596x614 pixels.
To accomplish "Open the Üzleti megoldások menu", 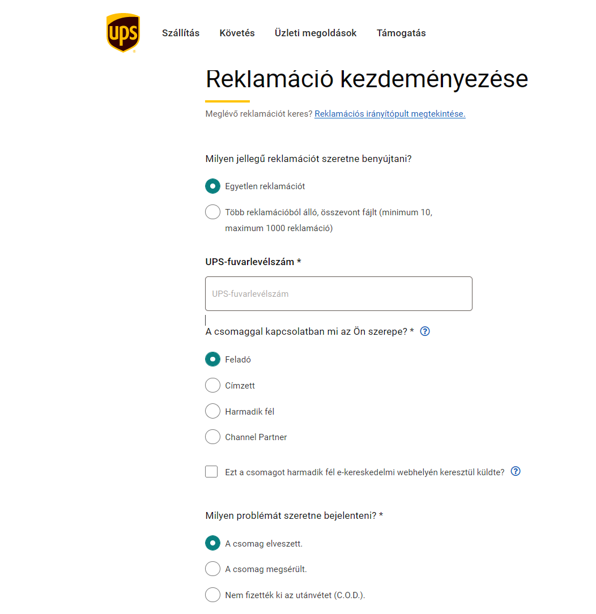I will (316, 33).
